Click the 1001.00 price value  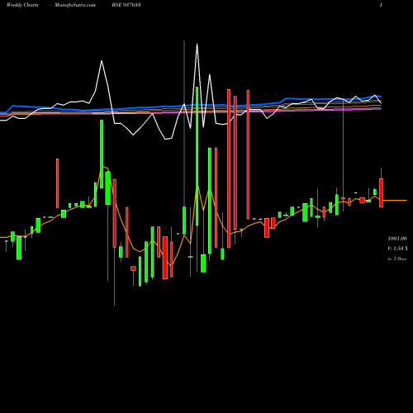point(397,239)
